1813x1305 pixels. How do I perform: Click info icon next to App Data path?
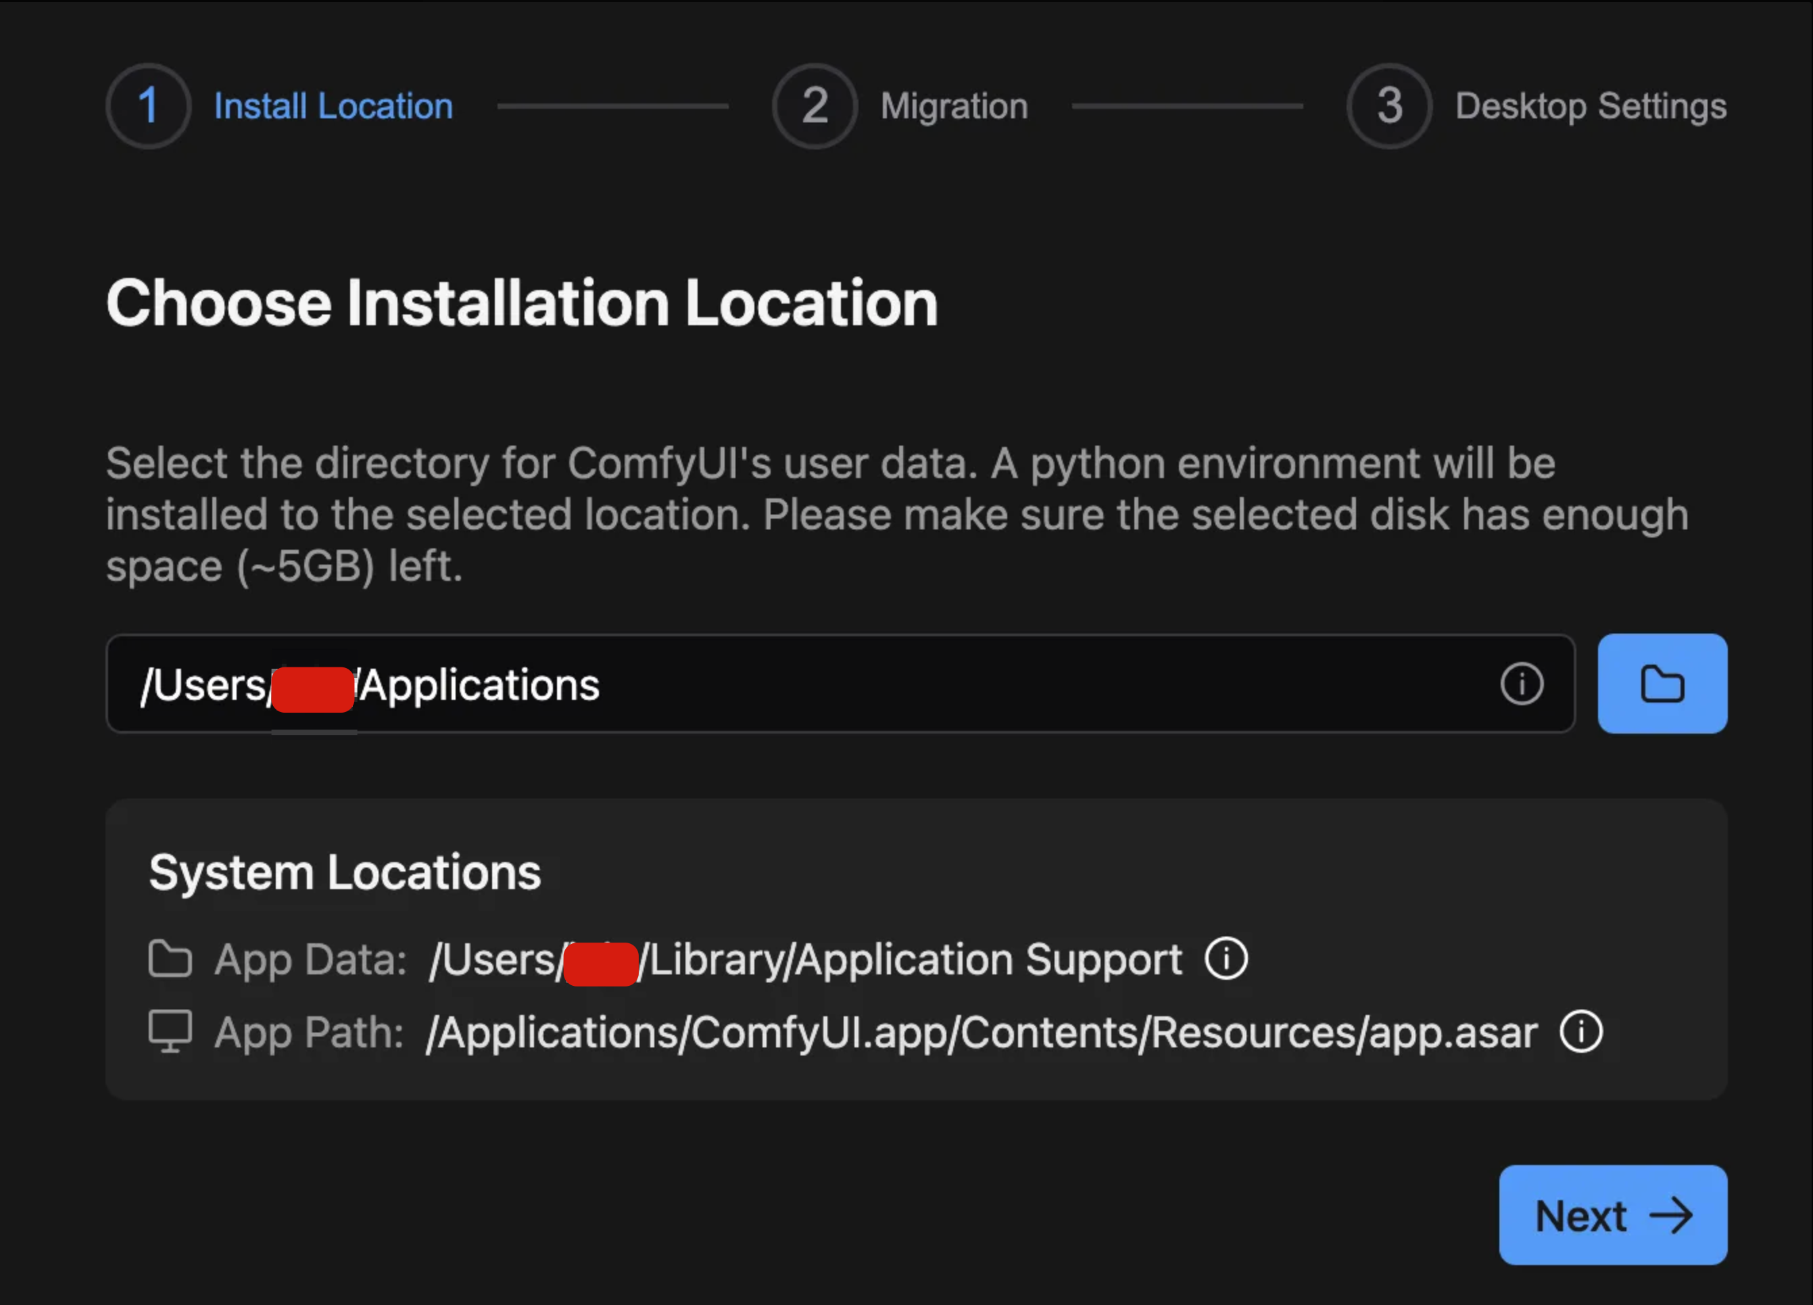coord(1226,958)
